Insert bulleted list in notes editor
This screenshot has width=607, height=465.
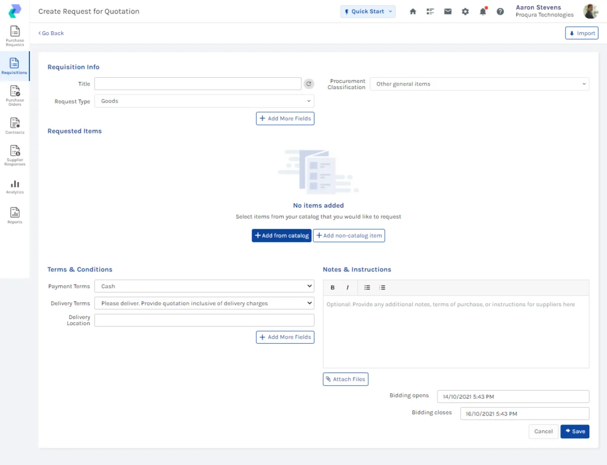(x=367, y=288)
